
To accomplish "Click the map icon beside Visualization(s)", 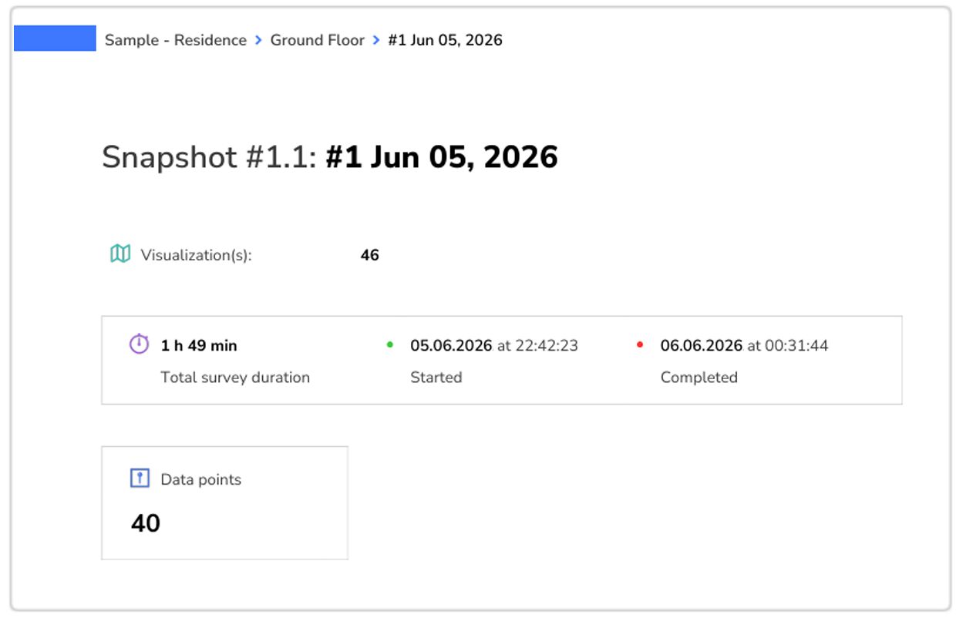I will pos(120,254).
